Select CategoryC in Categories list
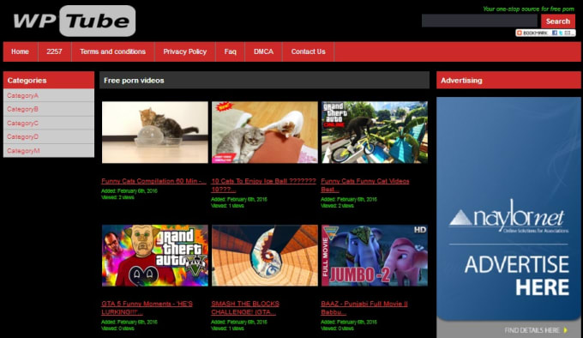 pyautogui.click(x=49, y=123)
